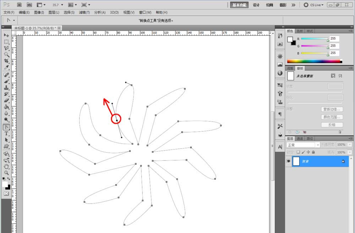The width and height of the screenshot is (355, 233).
Task: Click the 反相 button
Action: (x=332, y=125)
